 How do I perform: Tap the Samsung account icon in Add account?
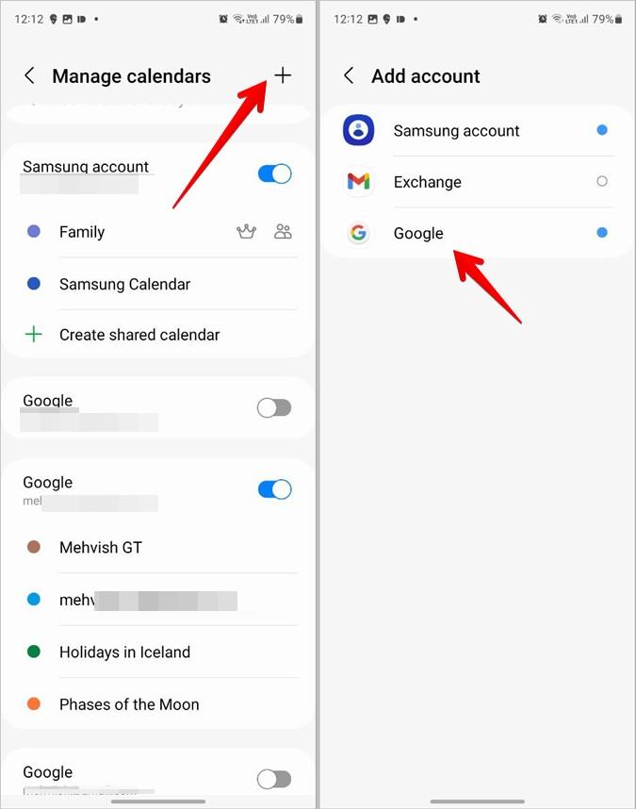pos(358,130)
